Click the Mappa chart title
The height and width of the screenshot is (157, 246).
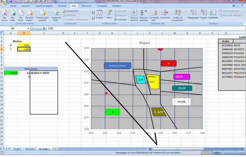(x=145, y=43)
